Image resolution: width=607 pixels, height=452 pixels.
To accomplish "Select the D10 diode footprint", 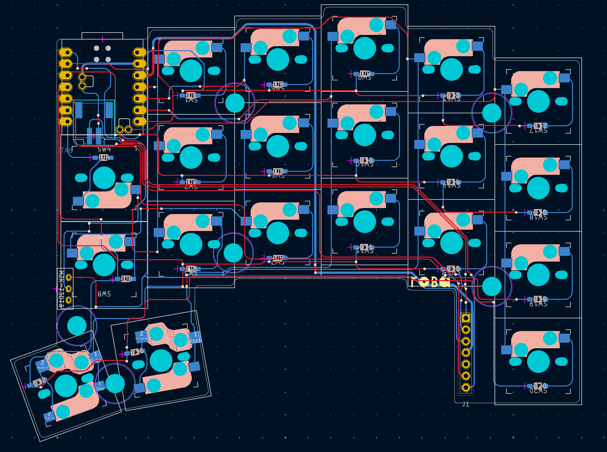I will coord(366,161).
